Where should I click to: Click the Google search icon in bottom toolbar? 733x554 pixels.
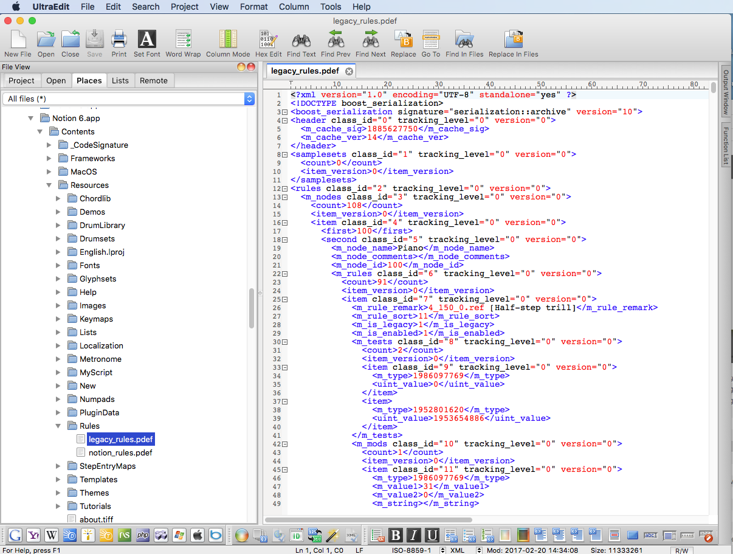[x=15, y=535]
